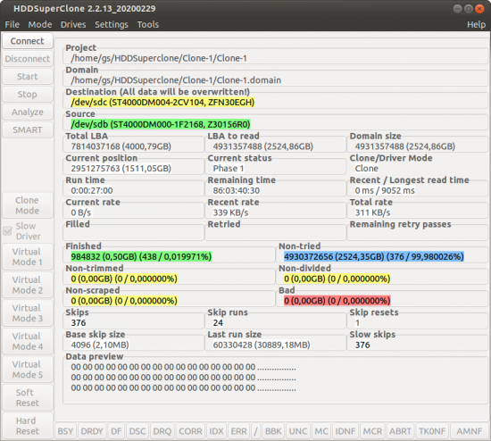Click the Total LBA value 7814037168

[x=121, y=146]
